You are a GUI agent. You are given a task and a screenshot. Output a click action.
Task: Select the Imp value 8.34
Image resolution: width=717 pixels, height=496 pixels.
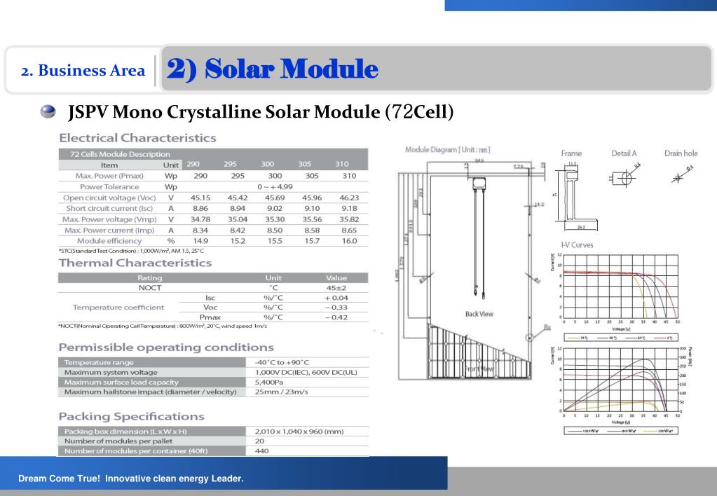(x=200, y=230)
